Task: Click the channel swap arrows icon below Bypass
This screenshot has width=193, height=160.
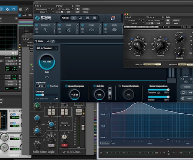Action: (x=190, y=93)
